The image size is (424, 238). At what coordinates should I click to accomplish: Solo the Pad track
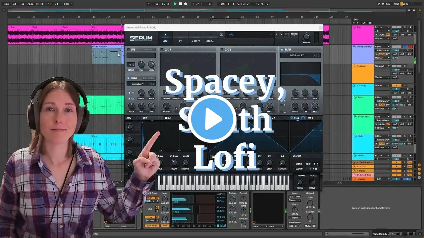[404, 27]
